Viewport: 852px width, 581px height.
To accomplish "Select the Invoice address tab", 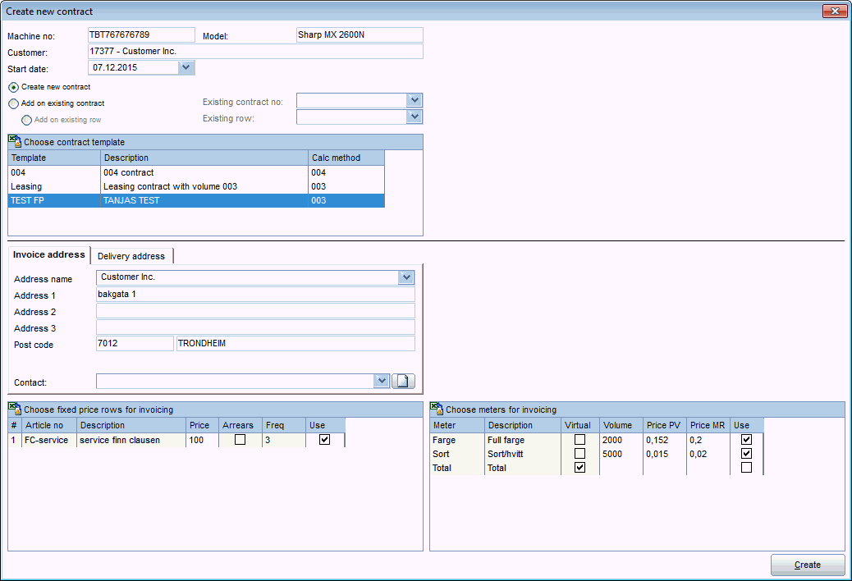I will pyautogui.click(x=48, y=254).
